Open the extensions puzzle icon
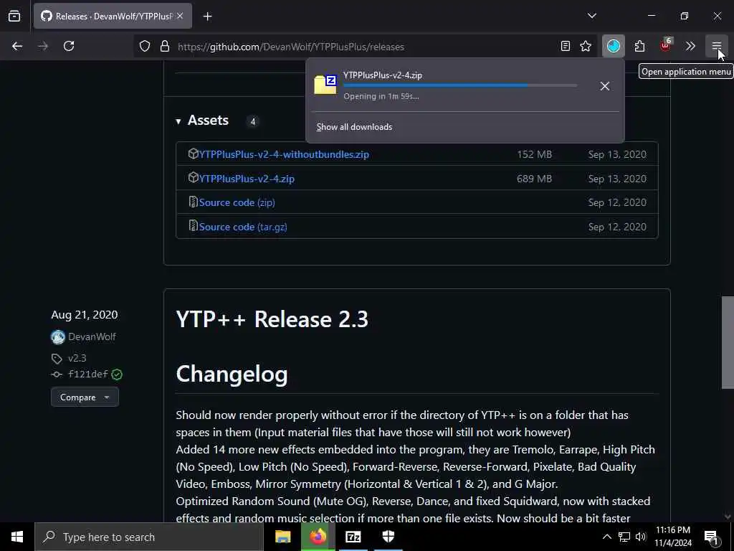Screen dimensions: 734x551 point(640,46)
